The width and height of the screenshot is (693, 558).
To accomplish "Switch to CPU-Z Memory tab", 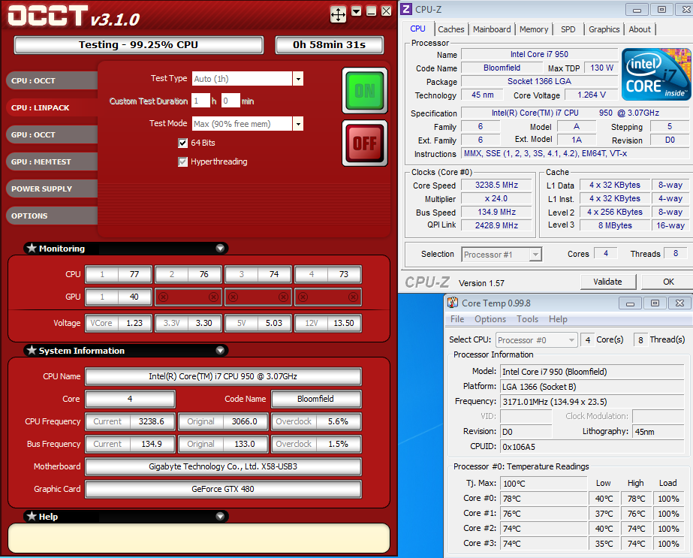I will [x=533, y=29].
